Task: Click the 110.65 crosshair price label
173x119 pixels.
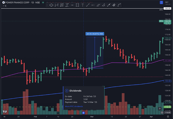Action: (167, 112)
